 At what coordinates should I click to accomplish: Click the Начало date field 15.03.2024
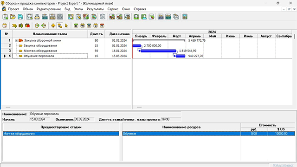tap(39, 119)
